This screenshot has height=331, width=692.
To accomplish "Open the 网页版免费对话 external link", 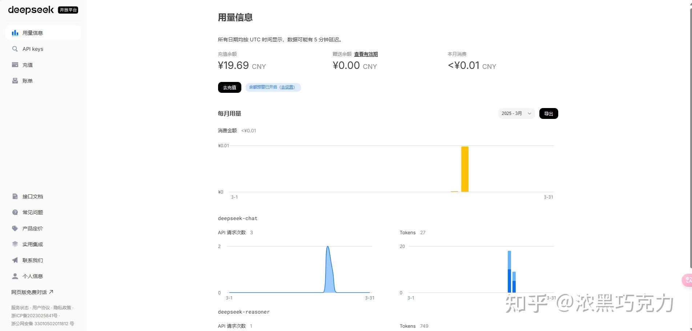I will (x=32, y=292).
